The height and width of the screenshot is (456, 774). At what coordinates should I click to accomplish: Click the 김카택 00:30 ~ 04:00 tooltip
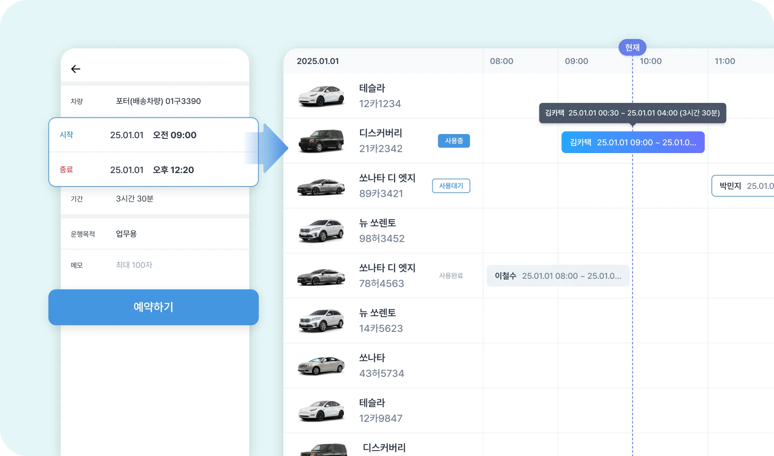(x=632, y=113)
